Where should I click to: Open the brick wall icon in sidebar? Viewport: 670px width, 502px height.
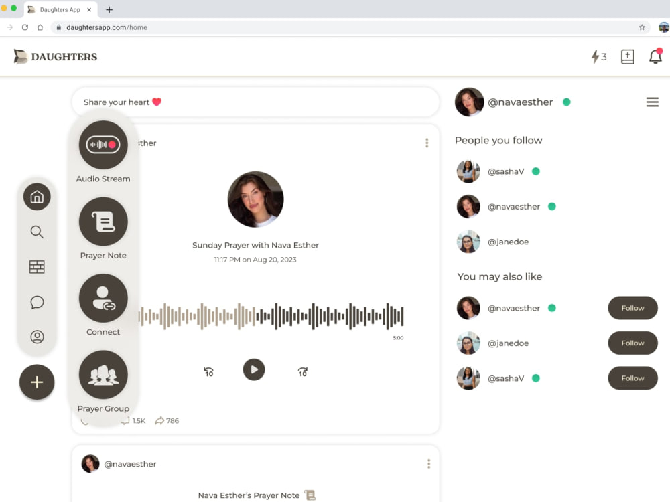[37, 267]
